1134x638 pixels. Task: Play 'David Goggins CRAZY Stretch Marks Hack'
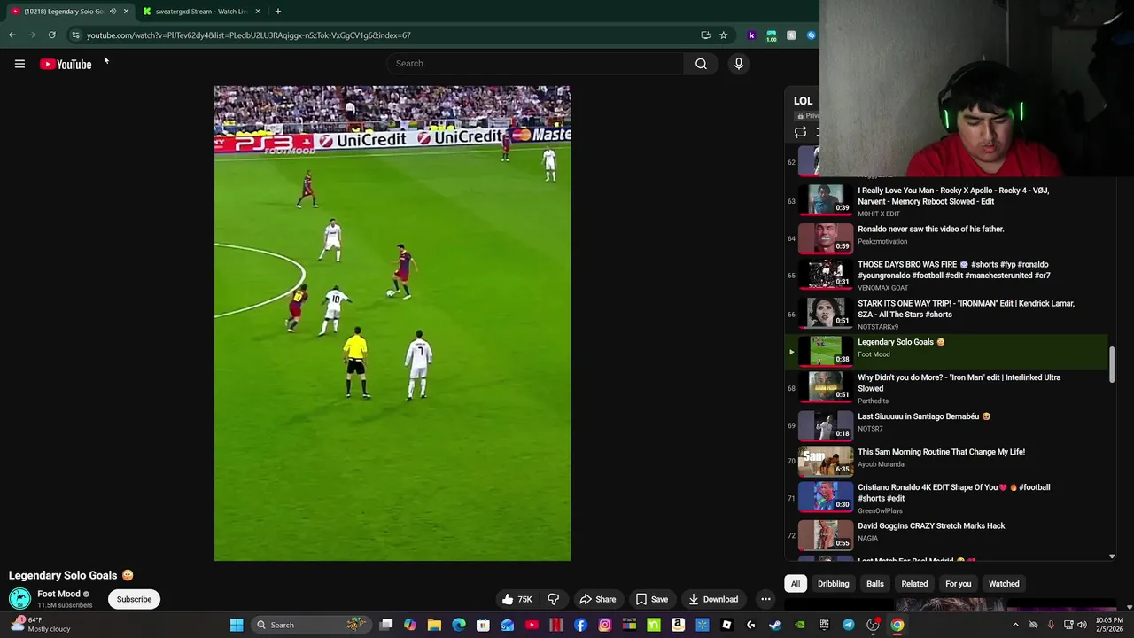click(x=946, y=533)
